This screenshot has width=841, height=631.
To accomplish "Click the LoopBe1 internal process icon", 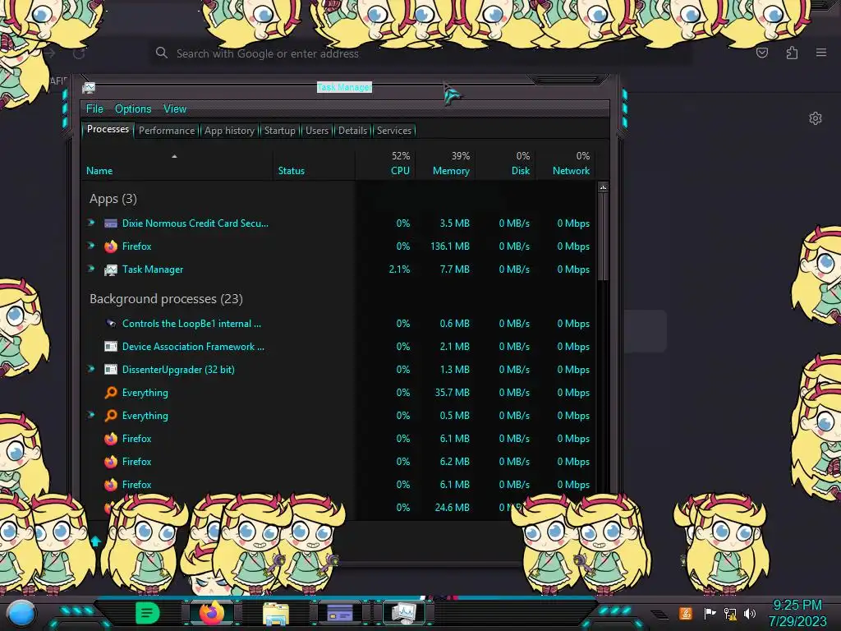I will 111,324.
